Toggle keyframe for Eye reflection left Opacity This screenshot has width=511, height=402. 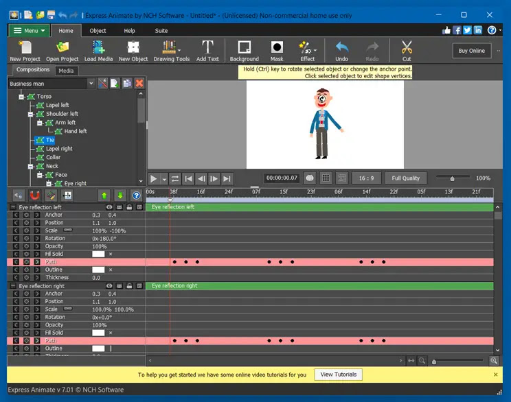pyautogui.click(x=26, y=246)
